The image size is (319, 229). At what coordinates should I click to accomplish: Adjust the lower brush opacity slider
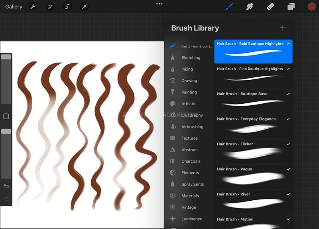tap(6, 154)
